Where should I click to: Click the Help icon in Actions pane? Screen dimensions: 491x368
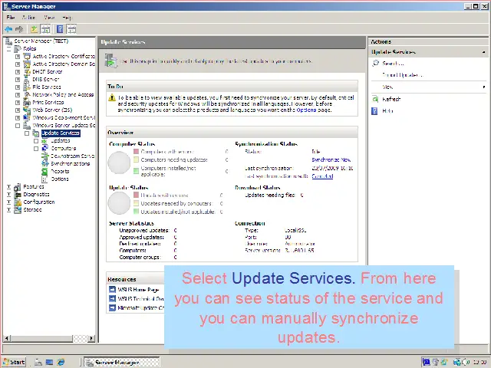coord(374,110)
